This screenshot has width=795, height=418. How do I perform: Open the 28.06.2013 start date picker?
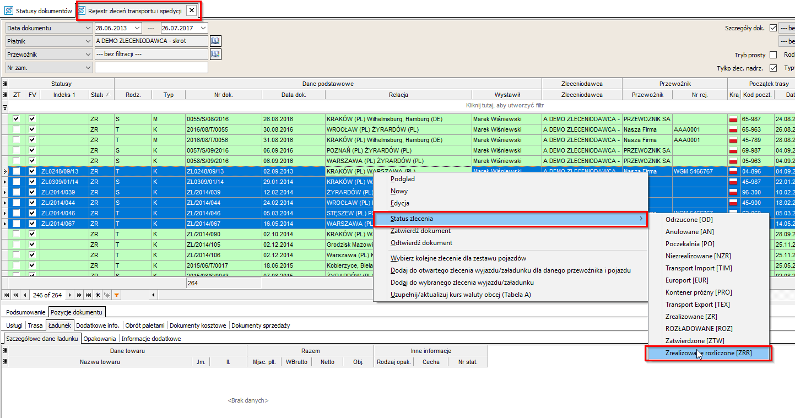pyautogui.click(x=137, y=28)
